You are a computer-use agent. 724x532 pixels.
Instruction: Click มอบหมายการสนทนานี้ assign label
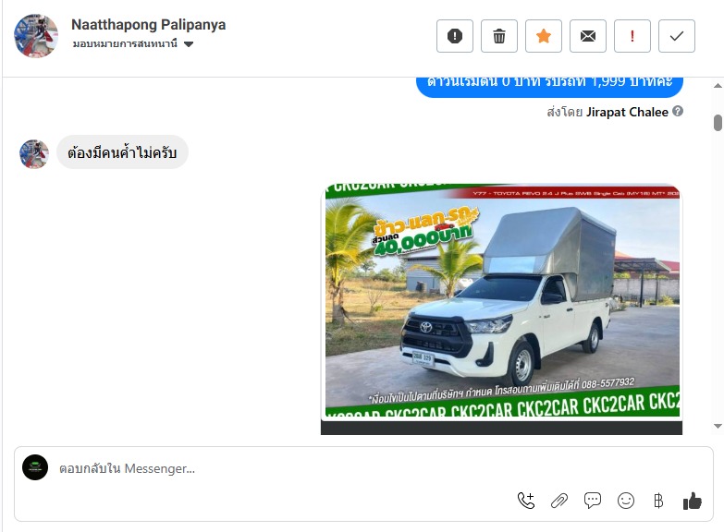point(125,43)
